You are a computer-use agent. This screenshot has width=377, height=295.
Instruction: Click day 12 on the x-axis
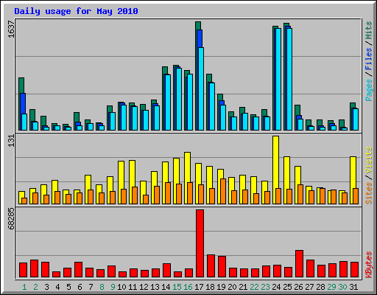pos(144,287)
